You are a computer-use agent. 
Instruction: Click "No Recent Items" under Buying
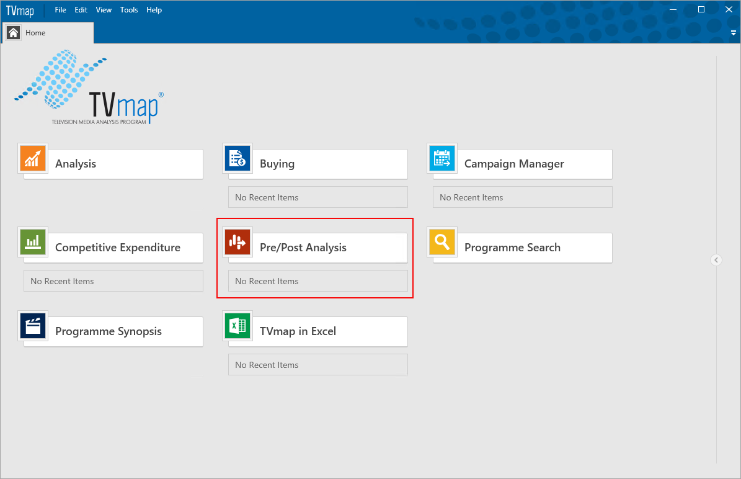pyautogui.click(x=318, y=197)
